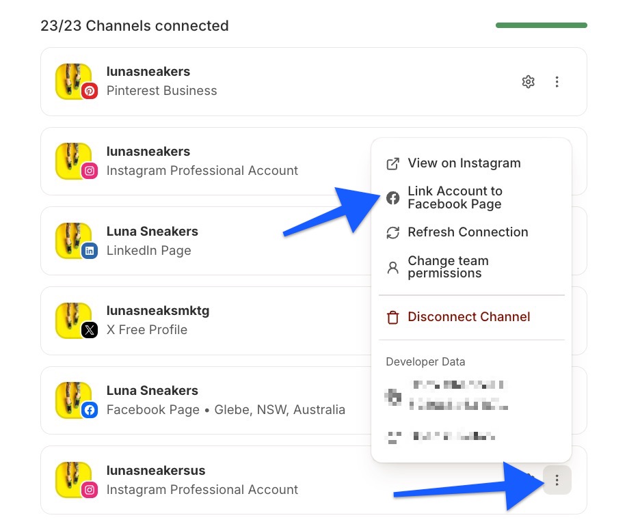
Task: Select the LinkedIn badge on Luna Sneakers avatar
Action: [89, 249]
